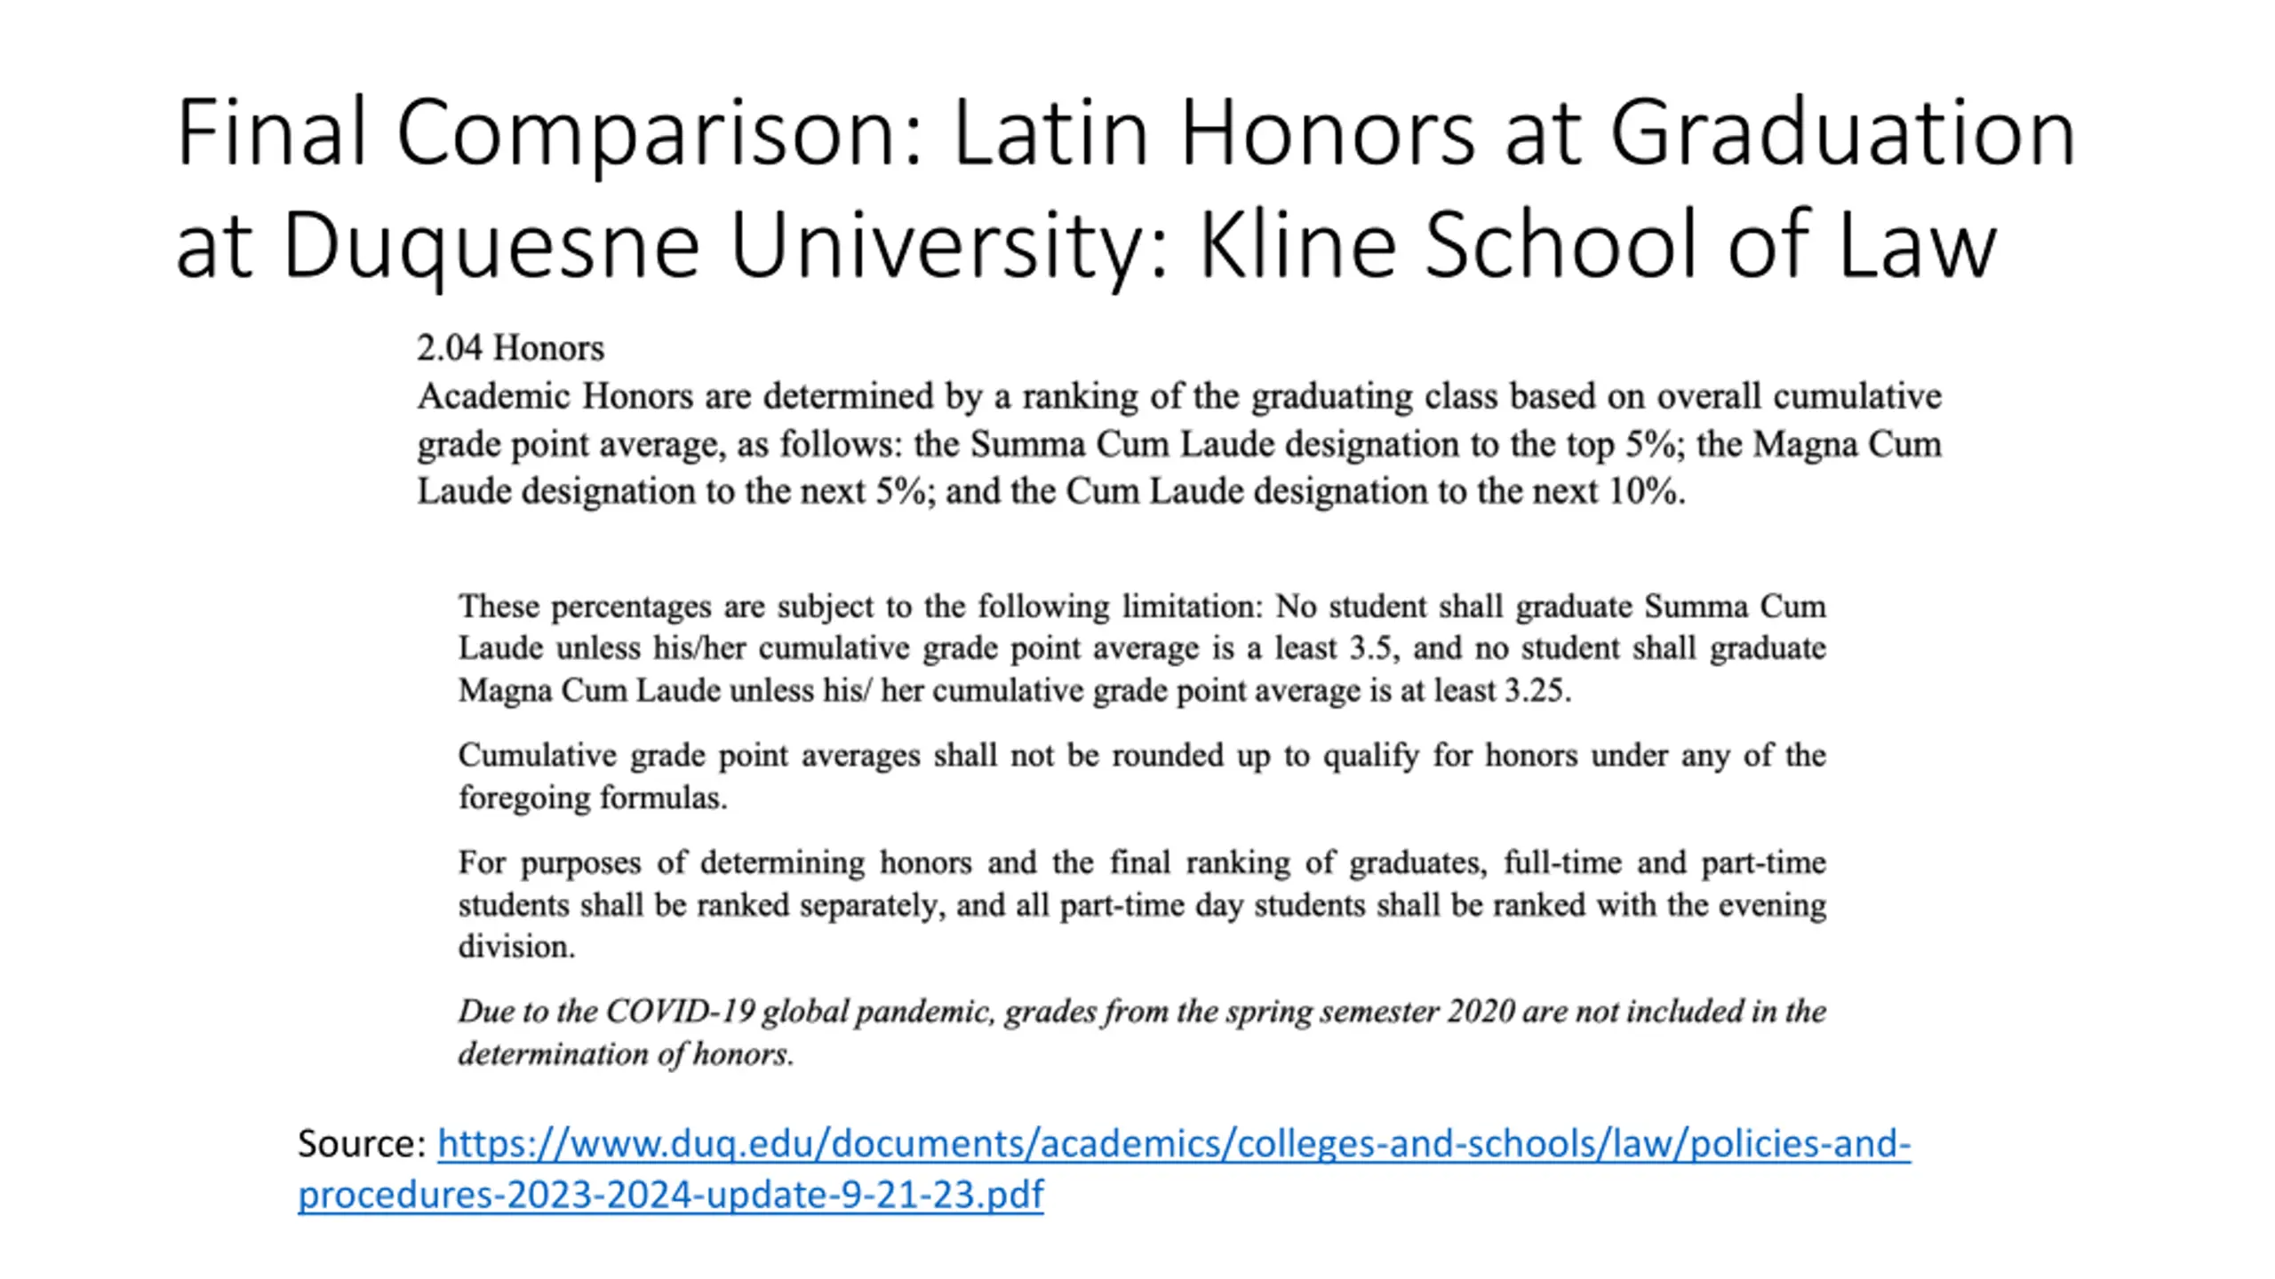
Task: Click the line beginning "Academic Honors are determined"
Action: tap(1178, 396)
